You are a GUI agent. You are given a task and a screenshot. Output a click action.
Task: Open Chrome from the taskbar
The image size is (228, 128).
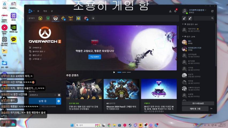pos(109,125)
